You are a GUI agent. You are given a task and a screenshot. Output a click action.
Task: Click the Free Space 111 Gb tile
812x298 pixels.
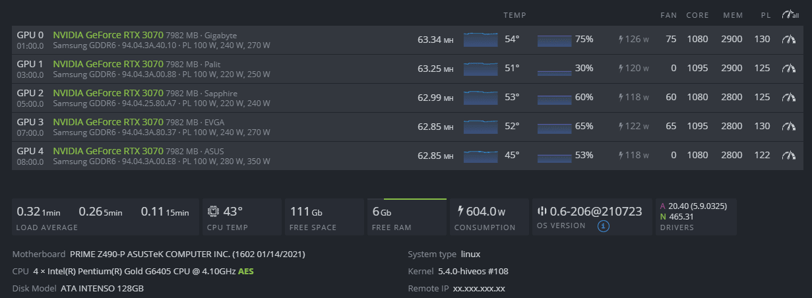(x=323, y=217)
